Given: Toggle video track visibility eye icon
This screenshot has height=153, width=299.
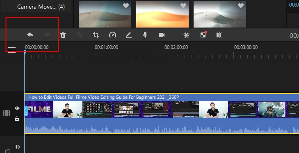Looking at the screenshot, I should pyautogui.click(x=17, y=108).
